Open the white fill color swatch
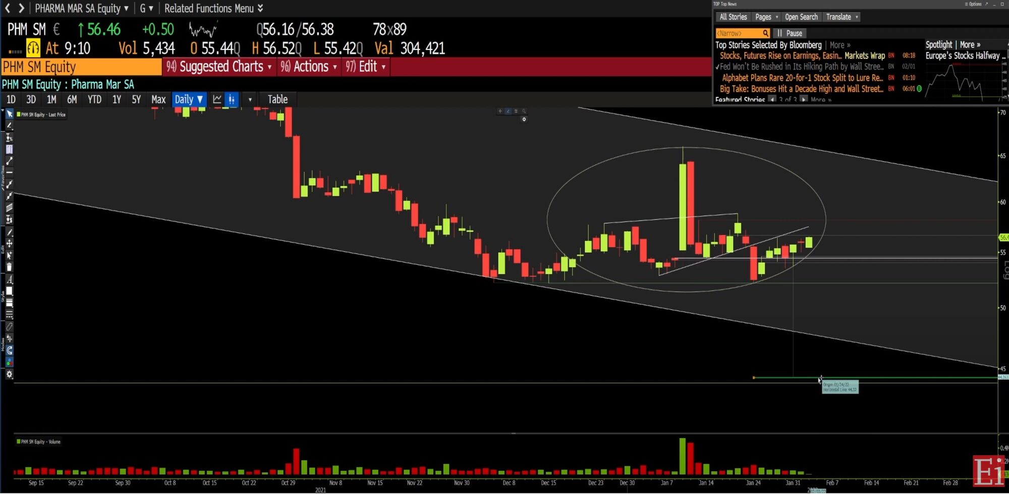Viewport: 1009px width, 494px height. coord(9,291)
